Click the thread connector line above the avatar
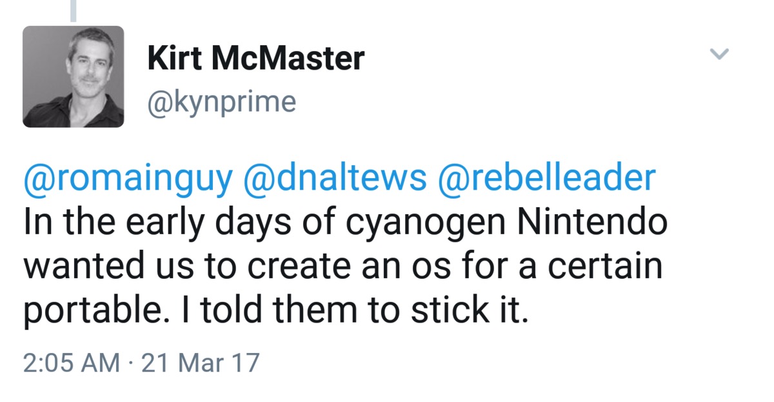 [x=74, y=9]
